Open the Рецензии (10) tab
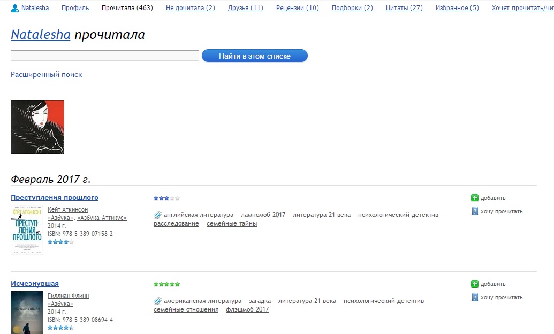This screenshot has height=334, width=554. (298, 8)
